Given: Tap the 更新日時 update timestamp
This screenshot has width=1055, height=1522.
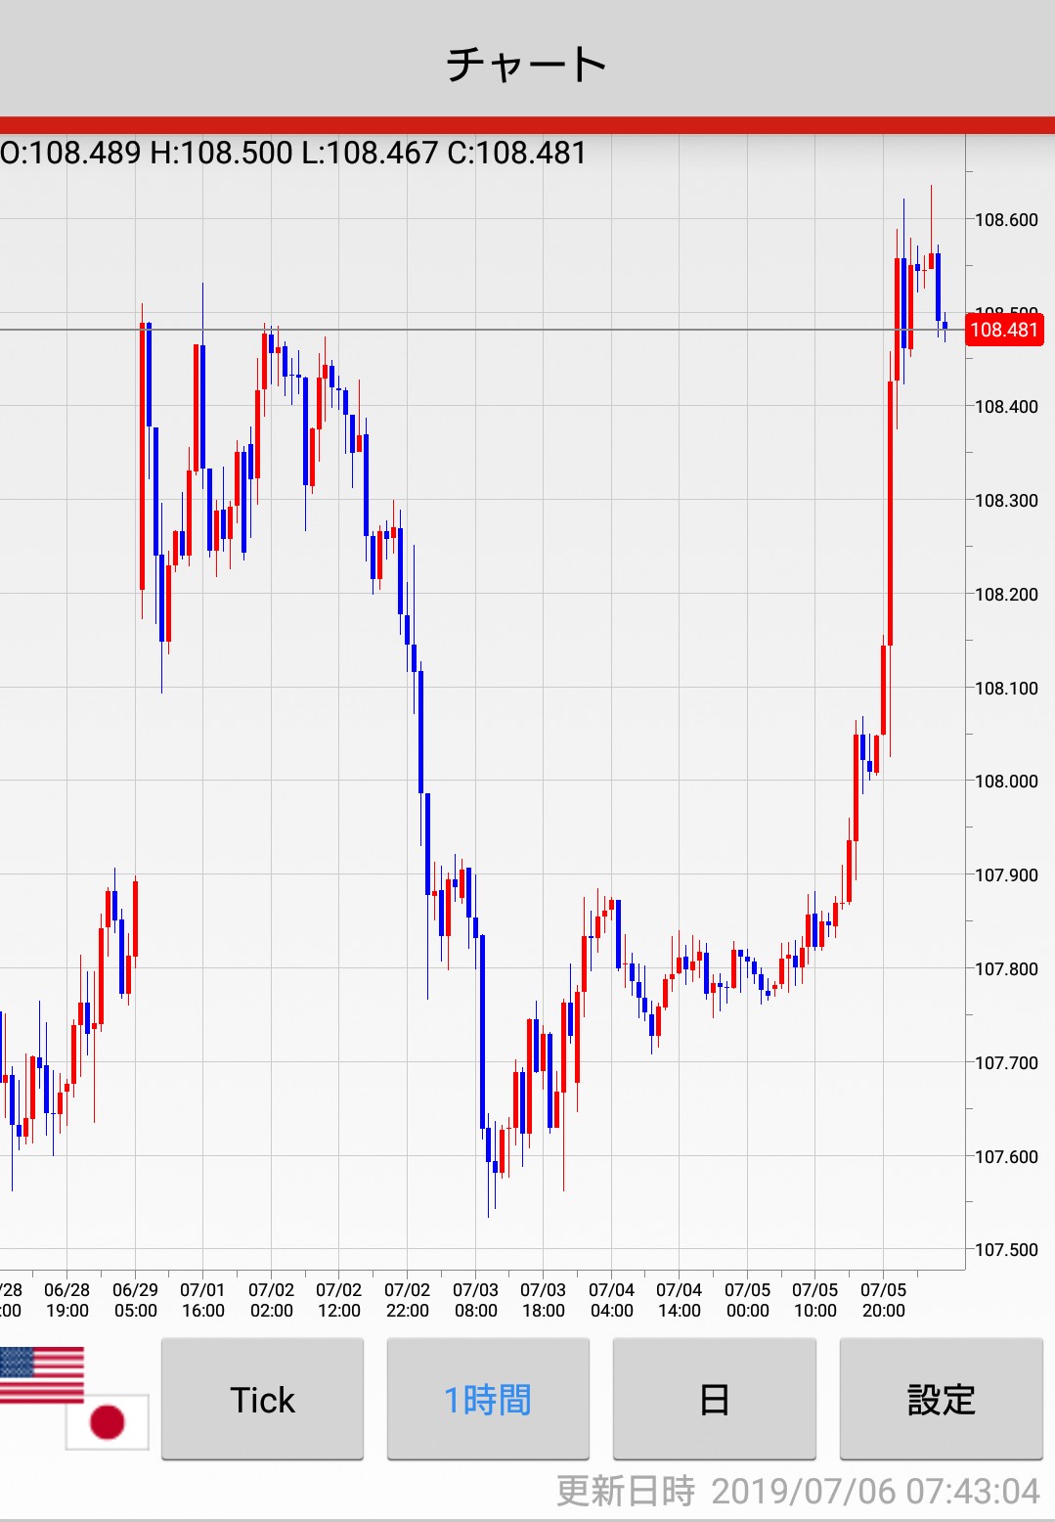Looking at the screenshot, I should [x=797, y=1491].
